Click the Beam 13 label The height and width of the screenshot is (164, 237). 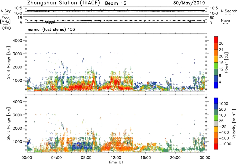[x=116, y=3]
